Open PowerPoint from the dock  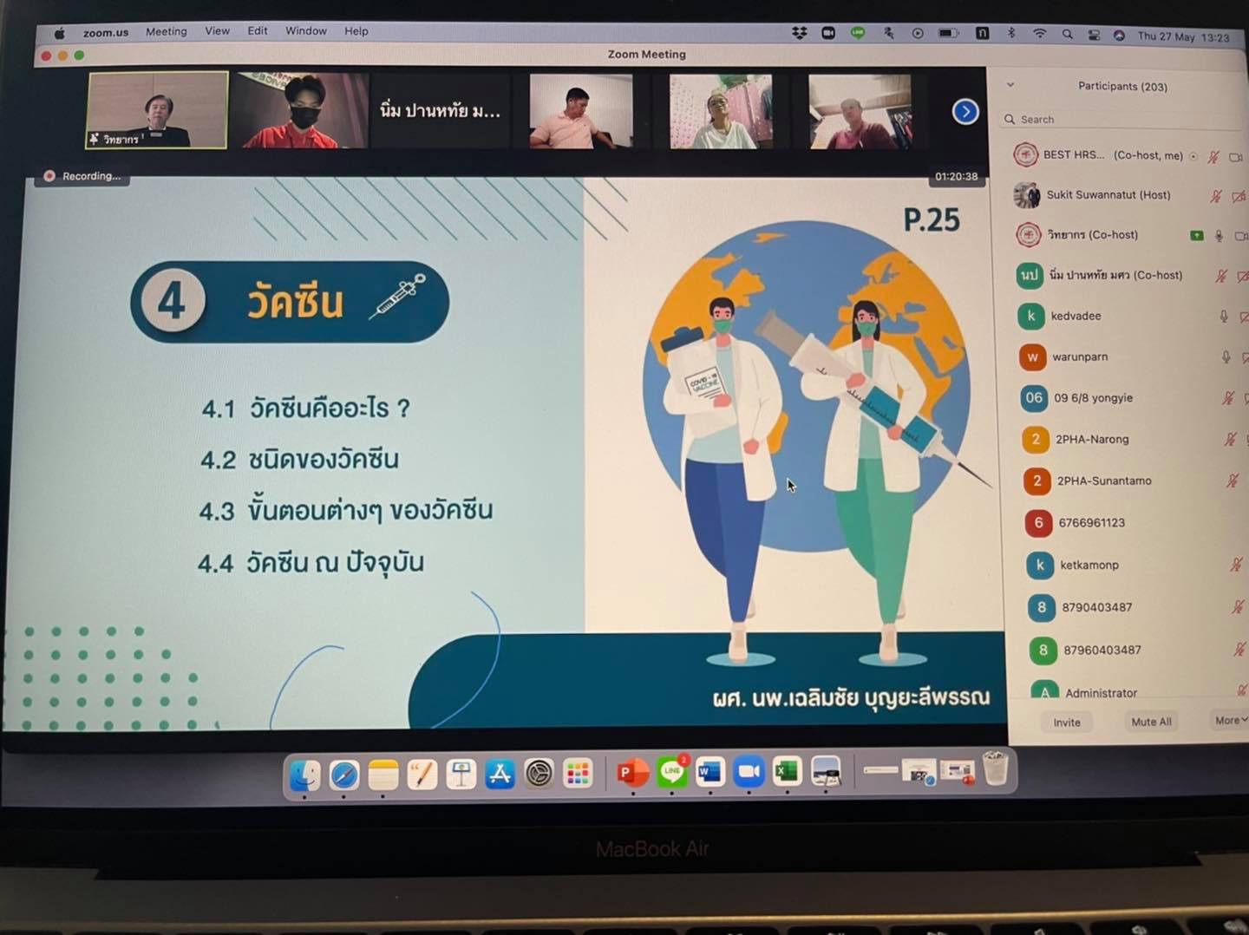click(x=632, y=772)
